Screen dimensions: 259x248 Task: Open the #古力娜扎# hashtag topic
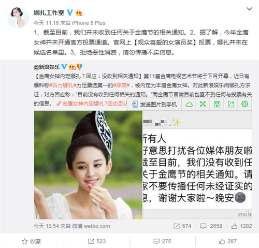coord(63,85)
